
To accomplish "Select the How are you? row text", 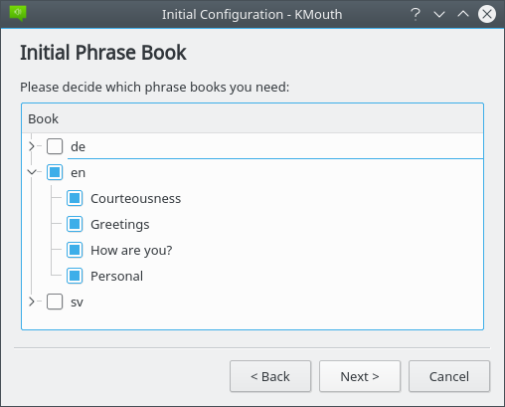I will coord(131,251).
